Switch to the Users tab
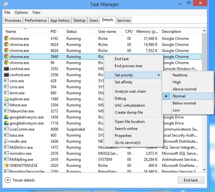The height and width of the screenshot is (192, 215). (94, 20)
